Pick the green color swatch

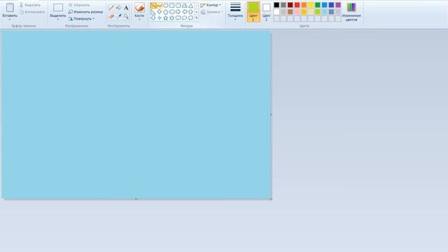click(x=318, y=5)
